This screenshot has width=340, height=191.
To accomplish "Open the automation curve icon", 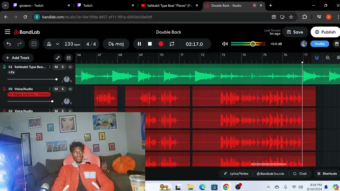I will point(58,58).
